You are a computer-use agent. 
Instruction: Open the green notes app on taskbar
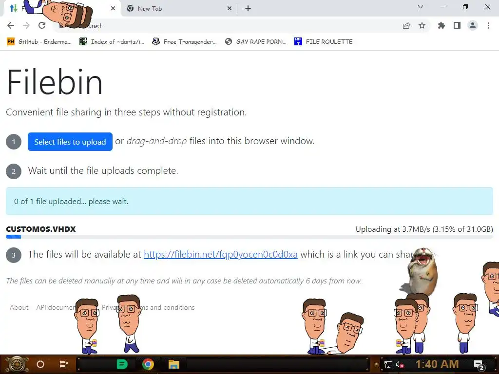(x=122, y=364)
